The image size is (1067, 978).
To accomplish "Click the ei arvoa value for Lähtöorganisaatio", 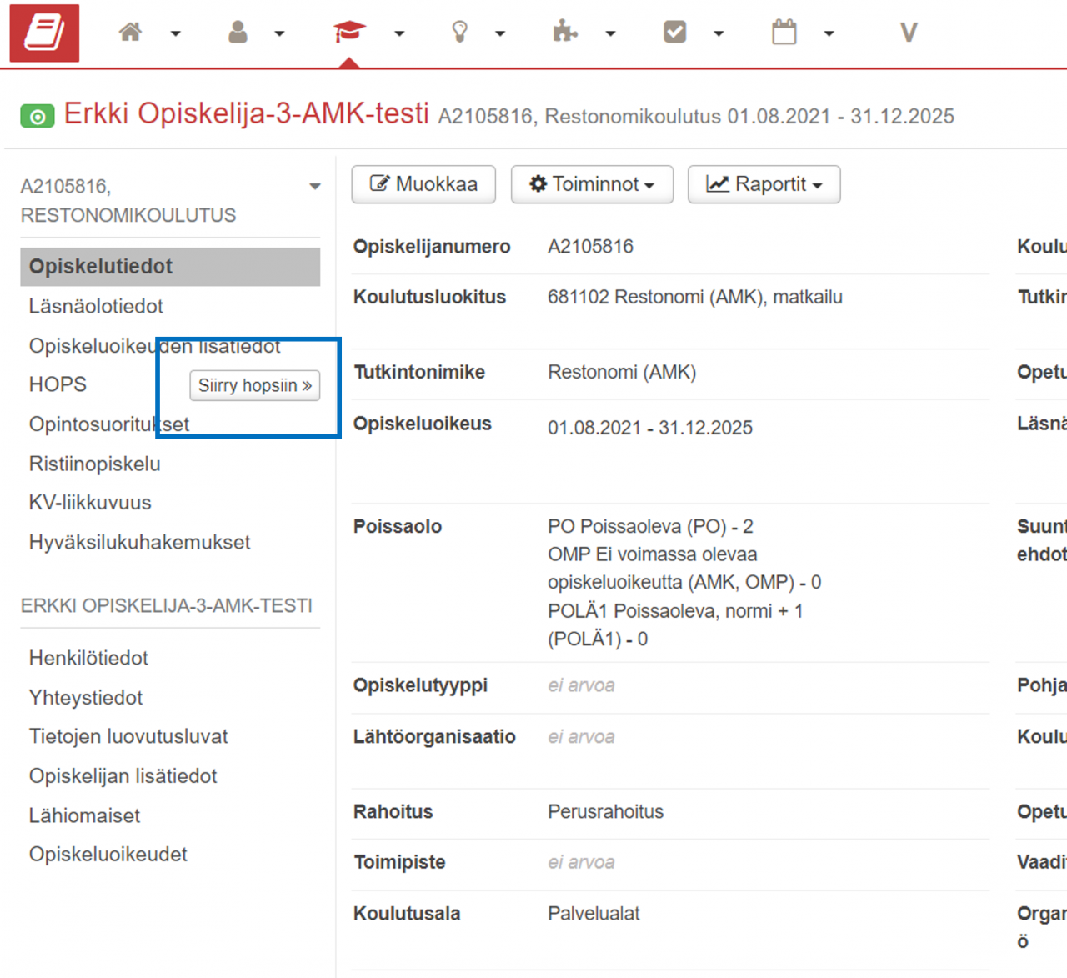I will point(581,737).
